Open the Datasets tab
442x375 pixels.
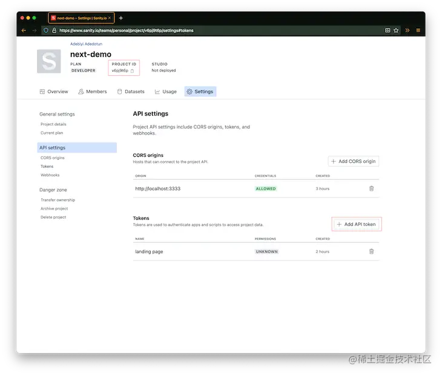pos(131,91)
